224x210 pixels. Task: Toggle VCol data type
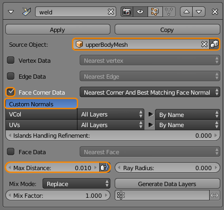41,114
